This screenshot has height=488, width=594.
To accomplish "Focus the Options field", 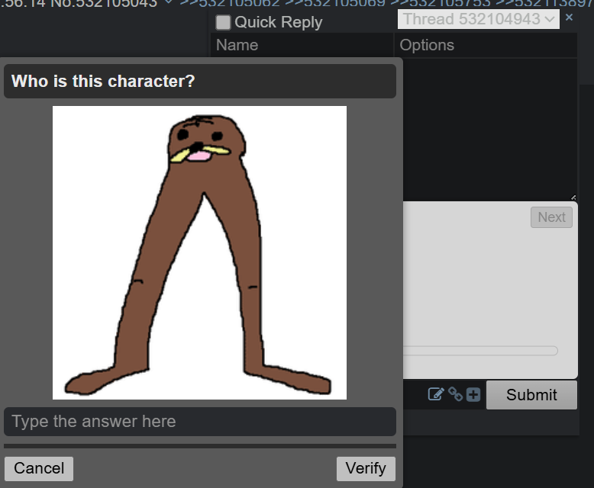I will [x=486, y=45].
